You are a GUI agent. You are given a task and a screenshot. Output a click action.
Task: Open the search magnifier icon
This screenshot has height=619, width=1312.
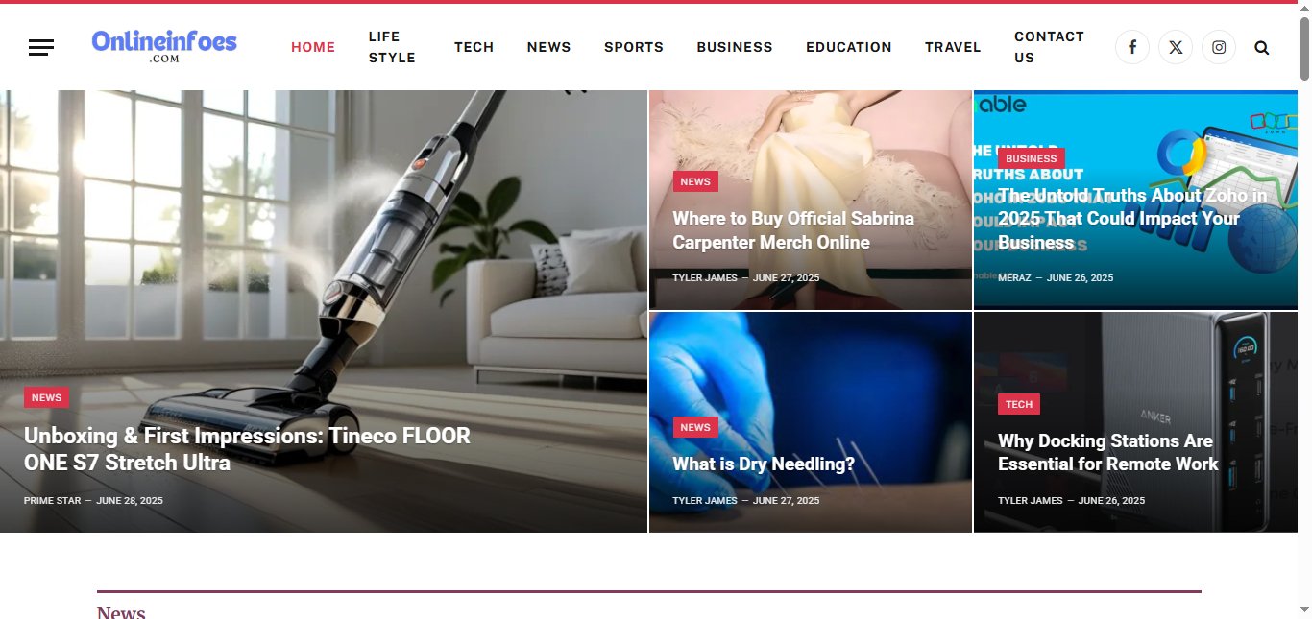(x=1262, y=47)
